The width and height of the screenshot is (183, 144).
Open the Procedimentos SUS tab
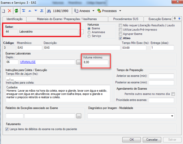tap(126, 19)
